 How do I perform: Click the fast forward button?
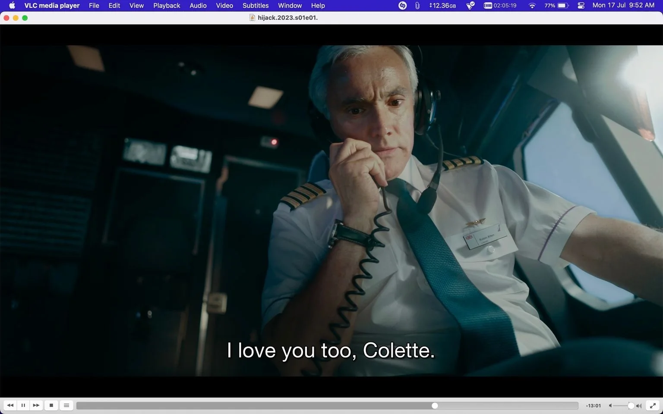pyautogui.click(x=36, y=405)
